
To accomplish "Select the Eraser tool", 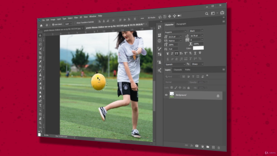I will [40, 84].
